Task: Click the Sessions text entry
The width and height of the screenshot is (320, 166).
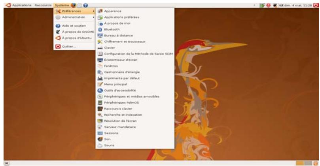Action: pos(111,133)
